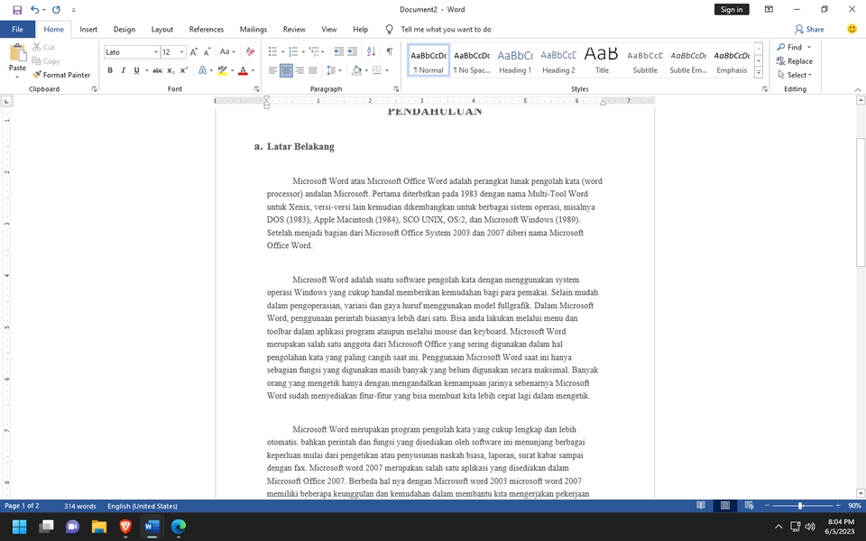Switch to the References tab
The image size is (866, 541).
point(206,29)
